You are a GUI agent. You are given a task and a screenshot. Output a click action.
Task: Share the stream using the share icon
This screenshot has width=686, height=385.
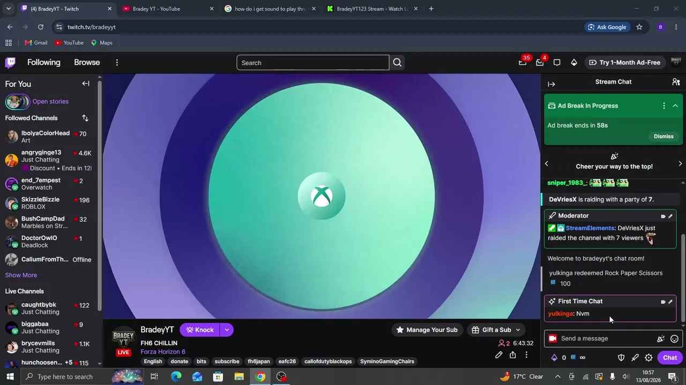pos(513,355)
